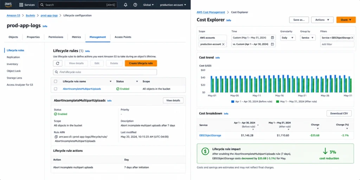Click the disabled Edit button
The width and height of the screenshot is (360, 180).
pos(97,63)
